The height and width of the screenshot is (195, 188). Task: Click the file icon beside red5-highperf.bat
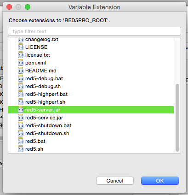(21, 94)
